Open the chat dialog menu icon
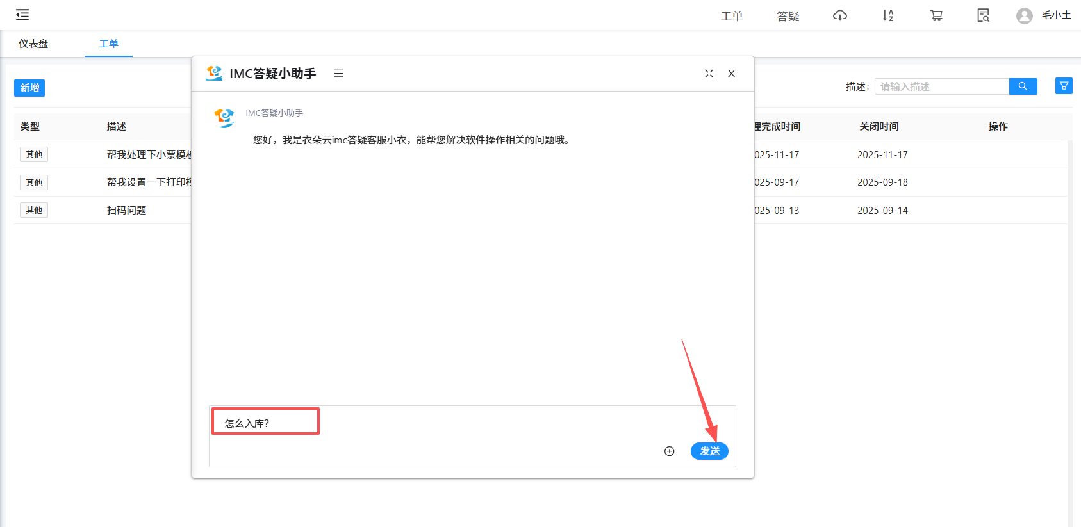1081x527 pixels. click(x=339, y=74)
